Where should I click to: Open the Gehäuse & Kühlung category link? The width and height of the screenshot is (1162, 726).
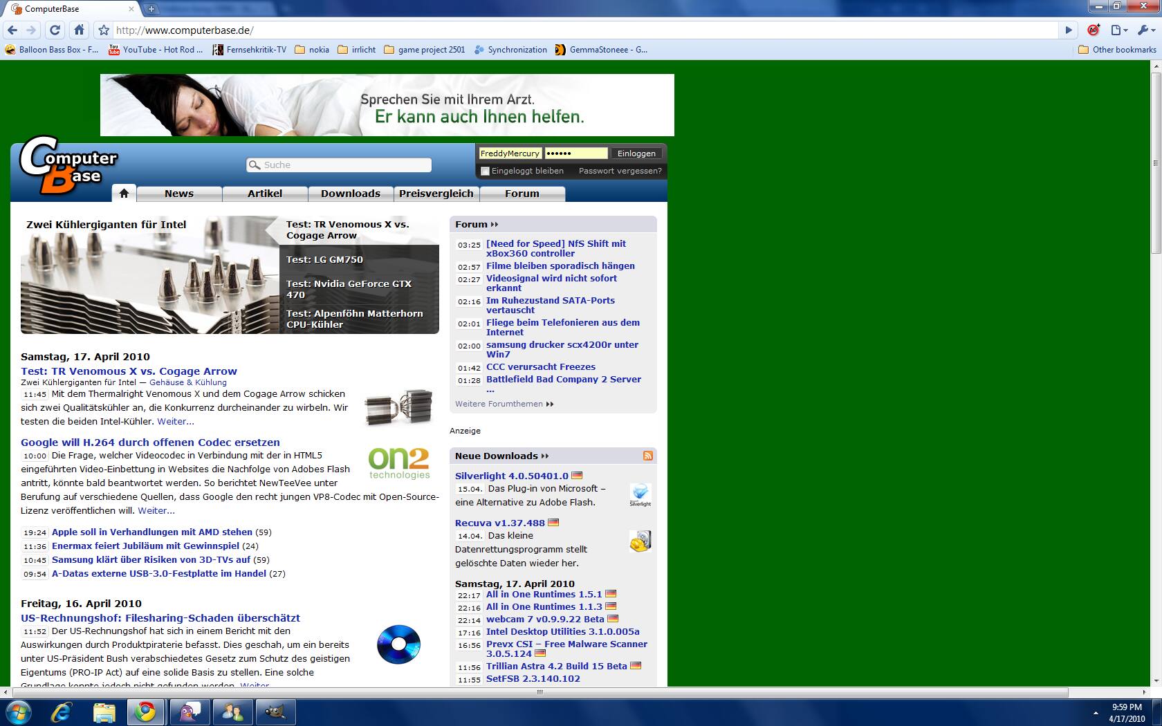pos(188,382)
